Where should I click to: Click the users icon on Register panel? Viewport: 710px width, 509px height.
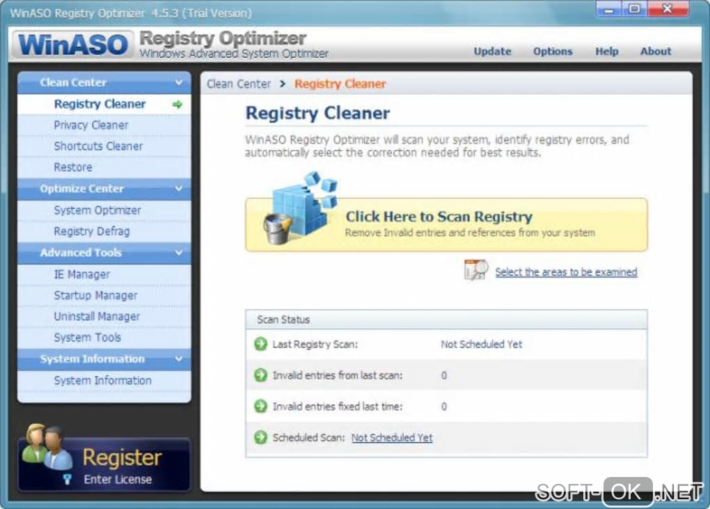47,446
